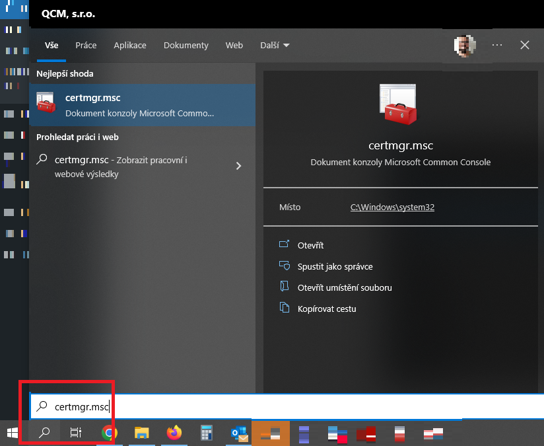Click Kopírovat cestu action
The image size is (544, 446).
click(x=327, y=309)
